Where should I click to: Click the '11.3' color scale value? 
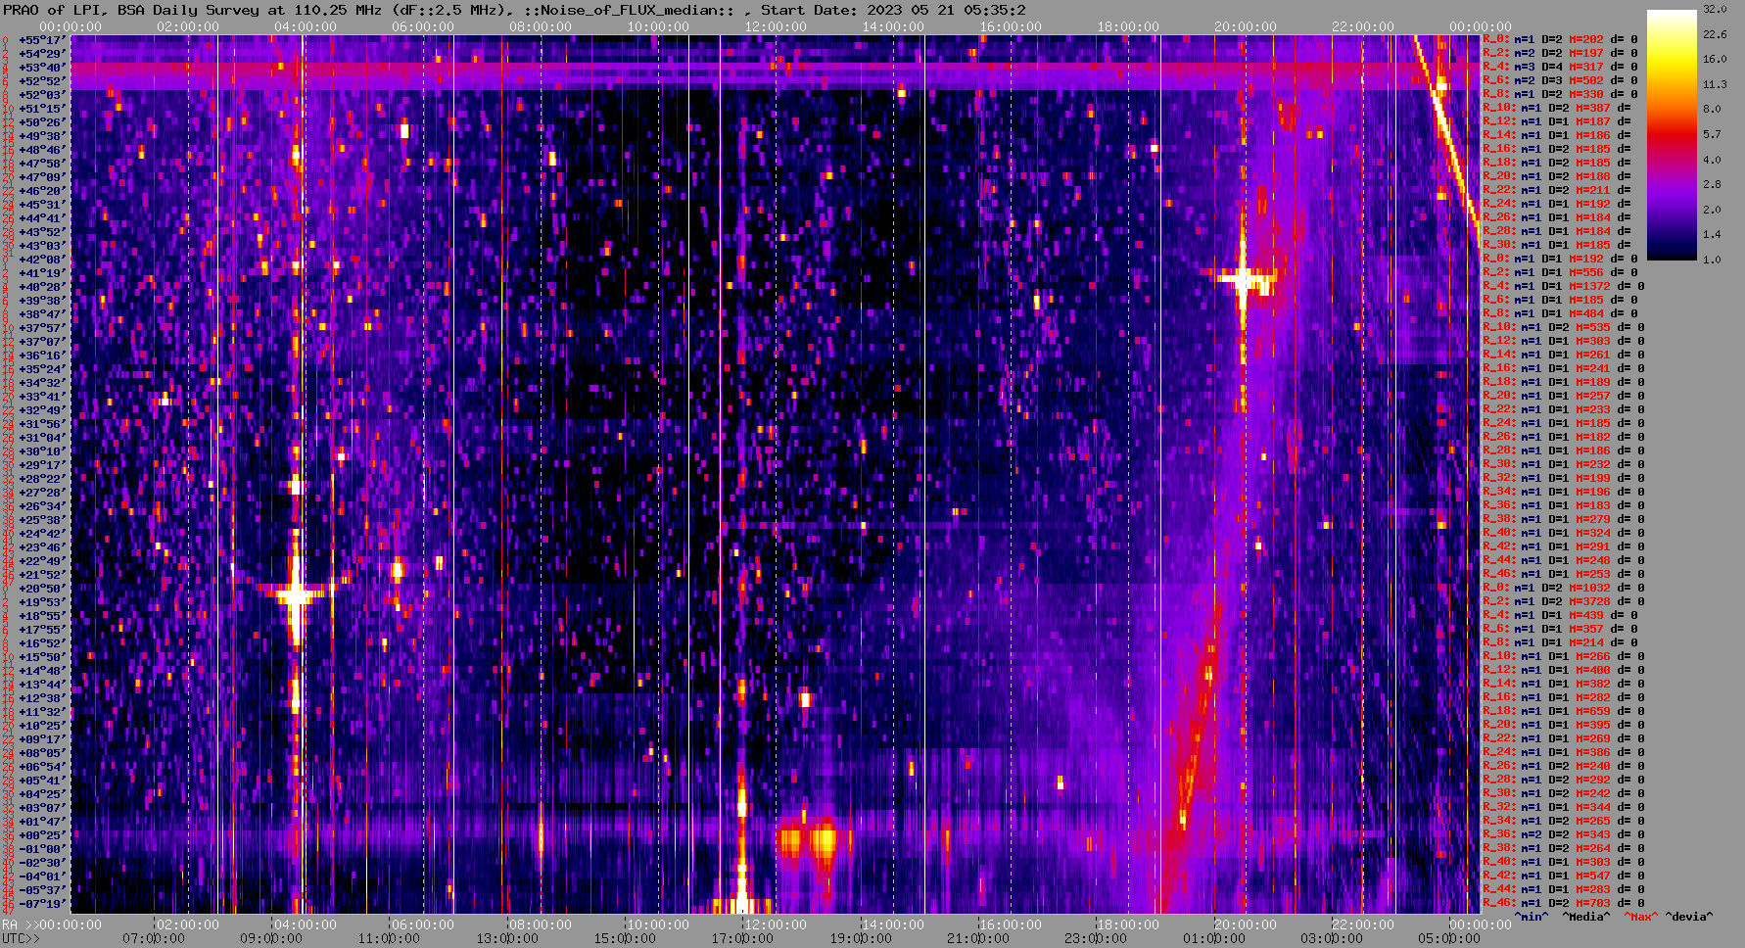point(1715,84)
